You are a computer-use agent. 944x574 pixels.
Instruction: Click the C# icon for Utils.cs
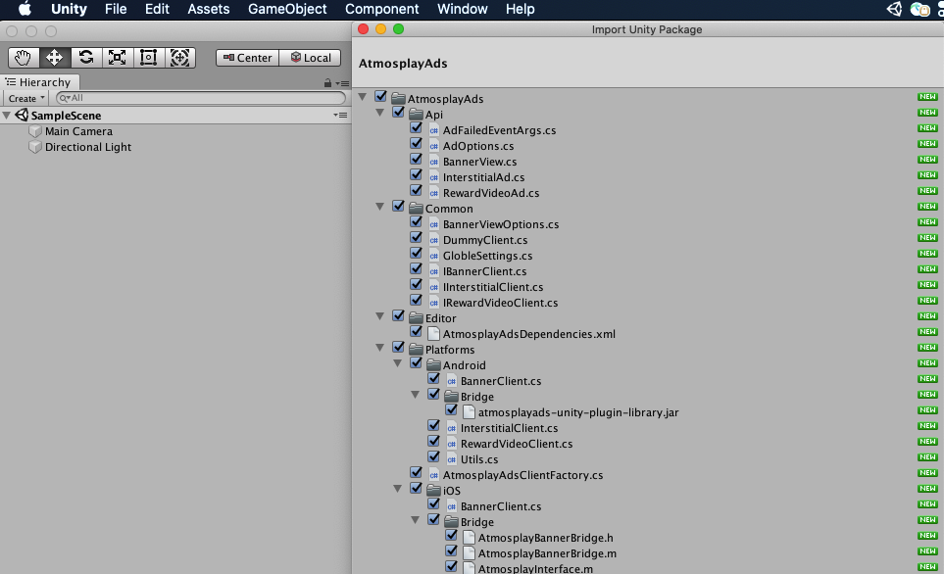click(x=452, y=459)
